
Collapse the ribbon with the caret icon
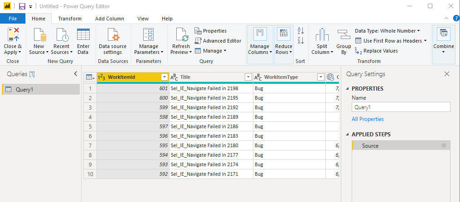pyautogui.click(x=446, y=19)
